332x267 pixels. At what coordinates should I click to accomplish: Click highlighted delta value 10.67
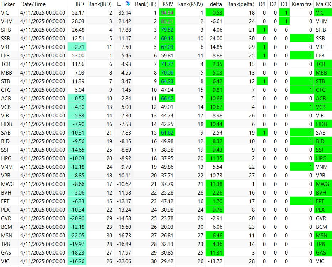[215, 107]
